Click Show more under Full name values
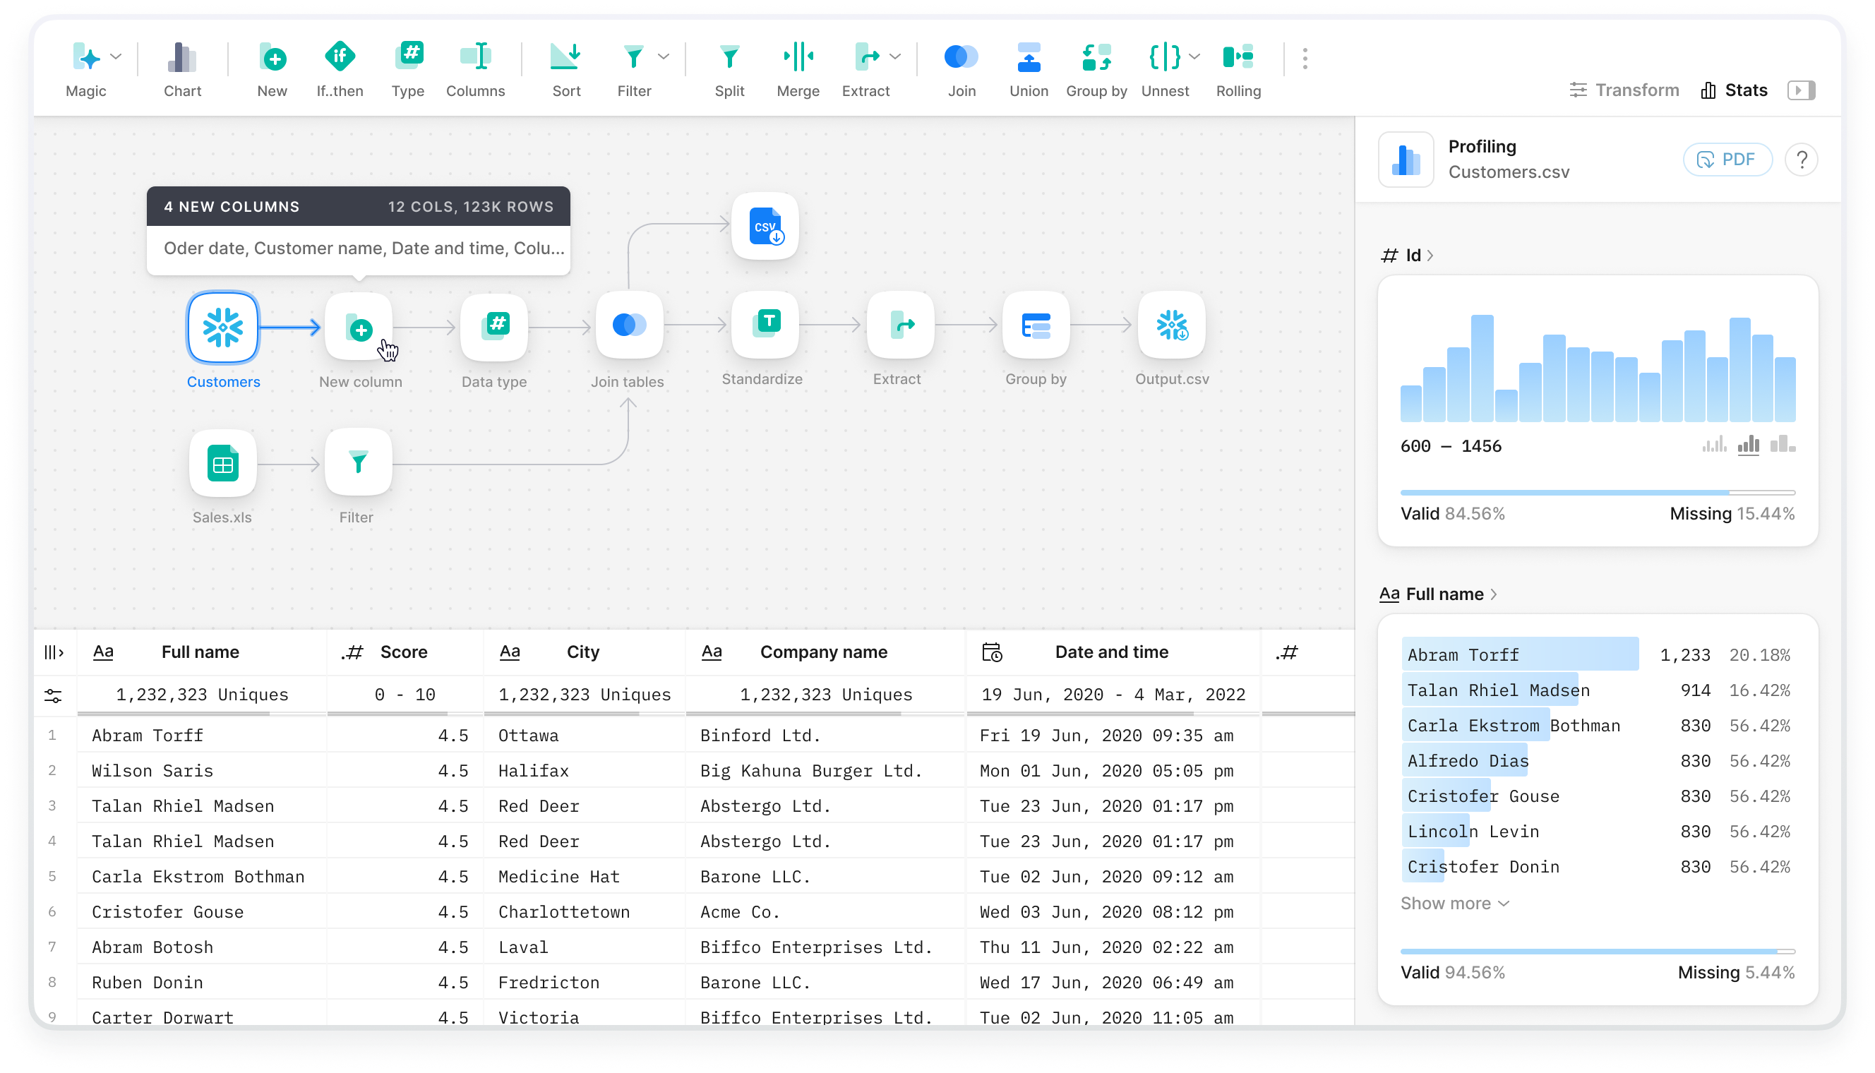1875x1073 pixels. [1454, 903]
